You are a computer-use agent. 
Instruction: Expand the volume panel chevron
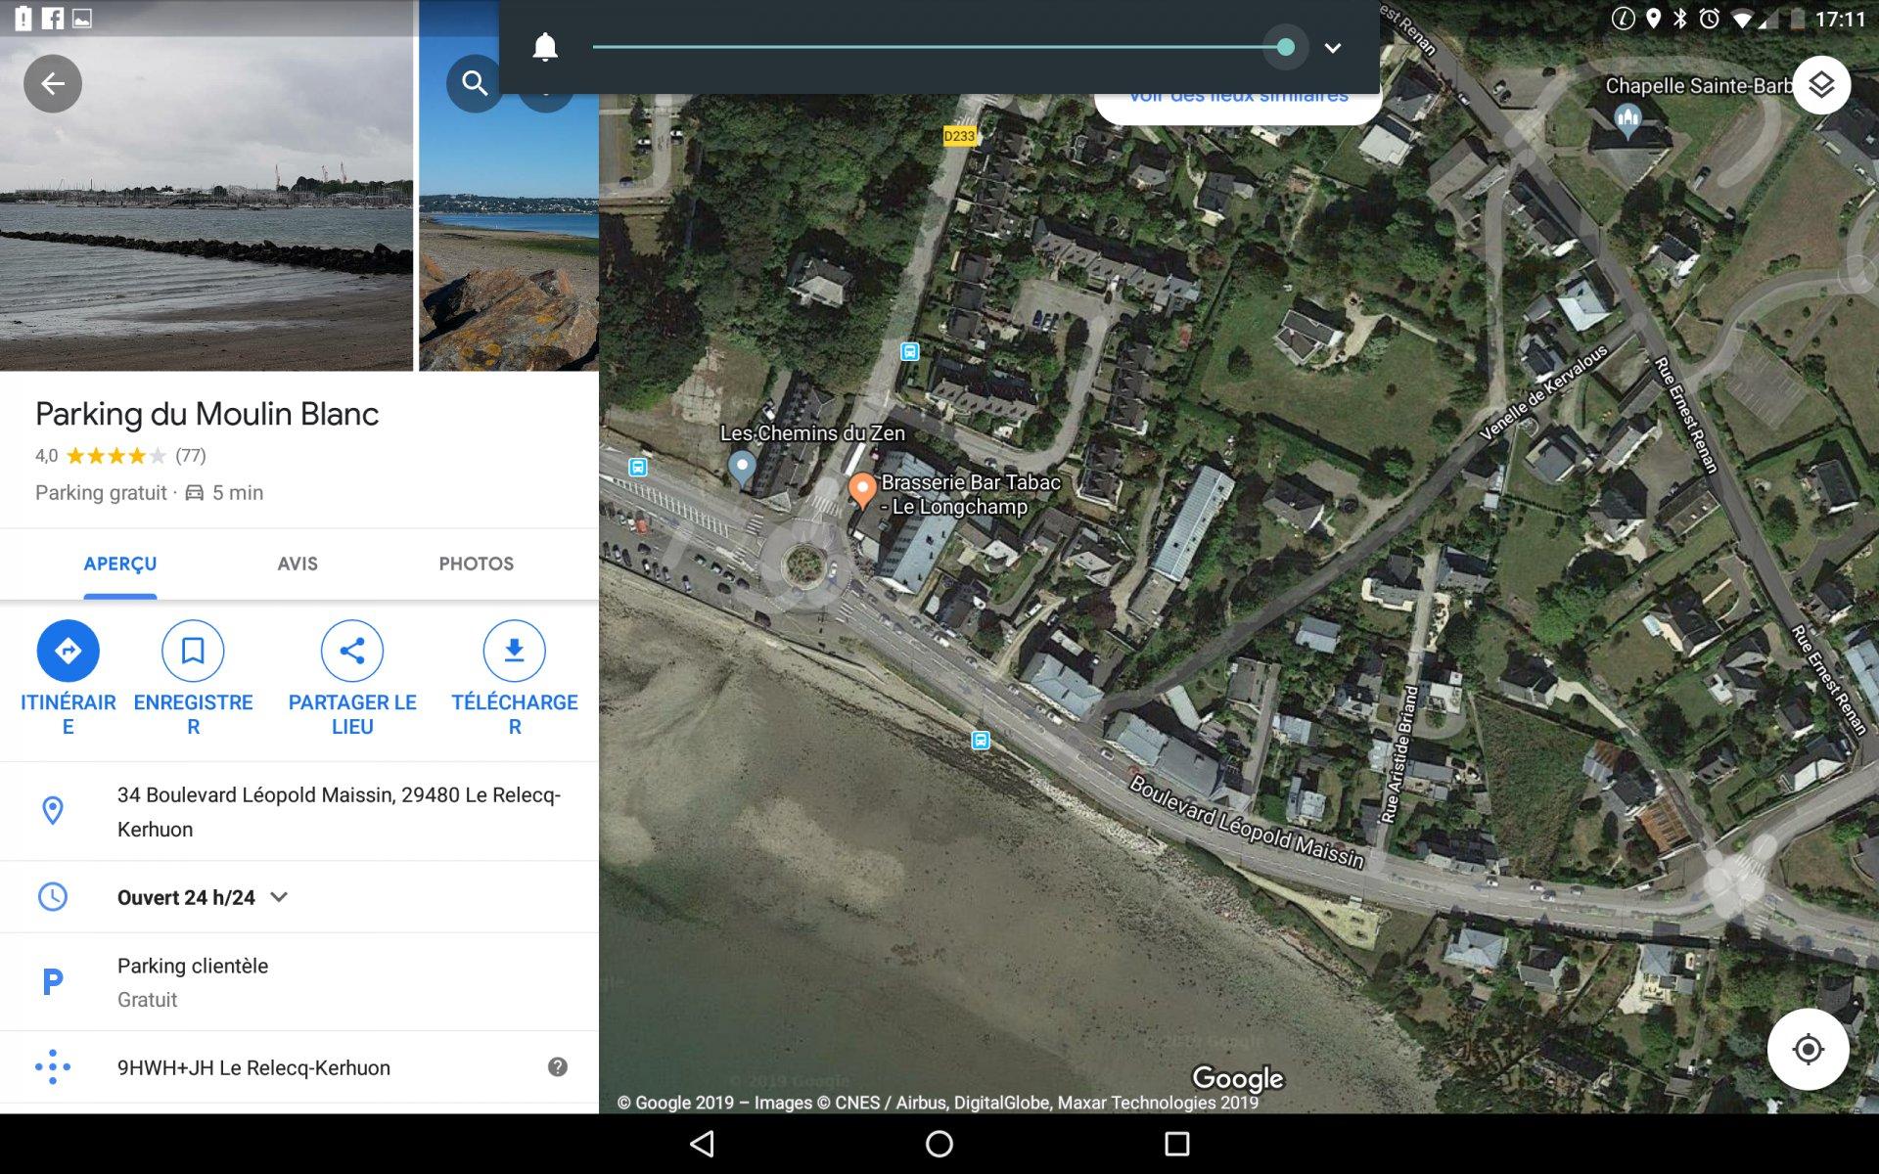(x=1333, y=48)
